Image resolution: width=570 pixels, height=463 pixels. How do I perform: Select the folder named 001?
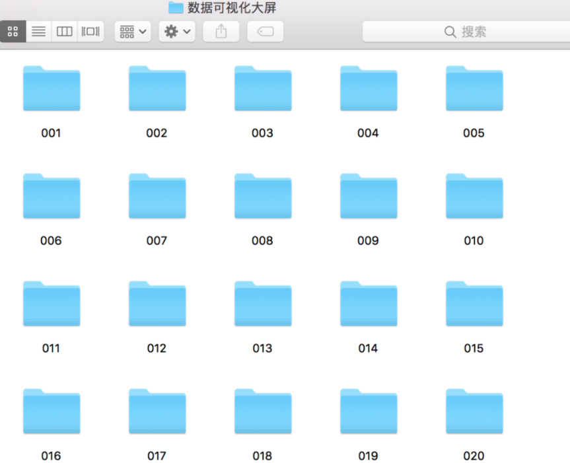coord(52,89)
